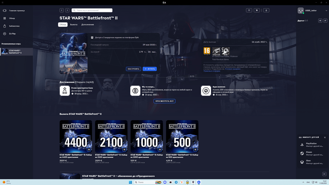Viewport: 329px width, 185px height.
Task: Click the hamburger menu icon in title bar
Action: pos(3,3)
